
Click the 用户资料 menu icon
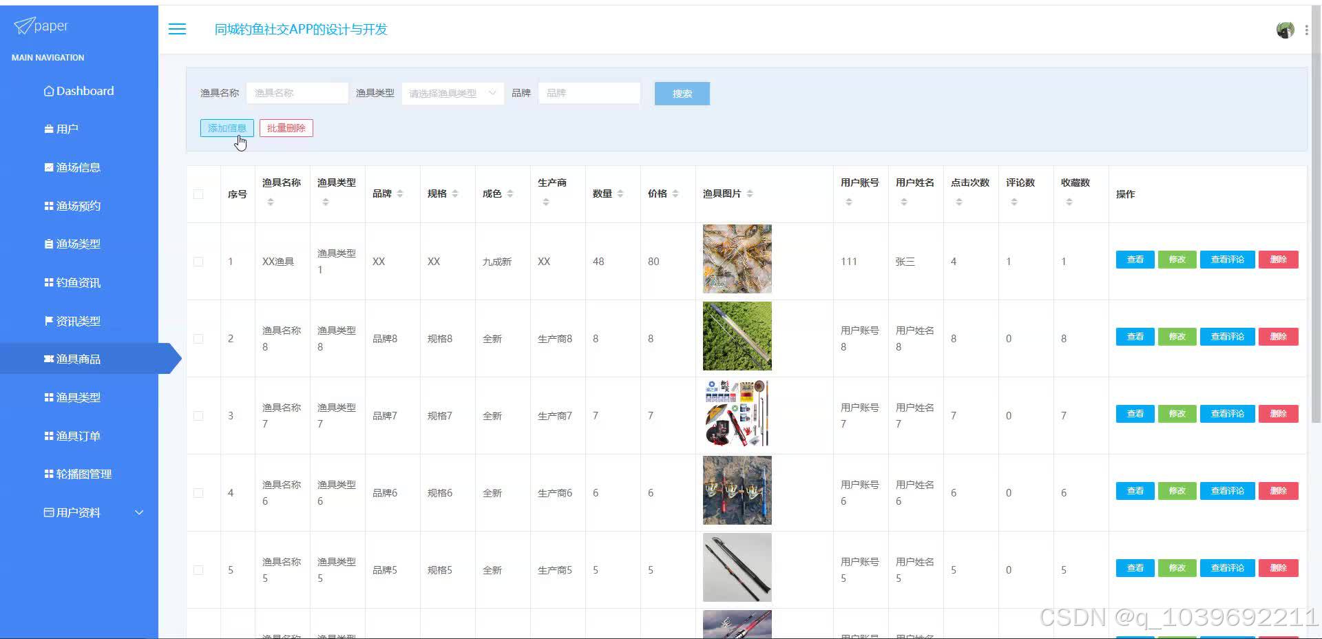coord(49,512)
